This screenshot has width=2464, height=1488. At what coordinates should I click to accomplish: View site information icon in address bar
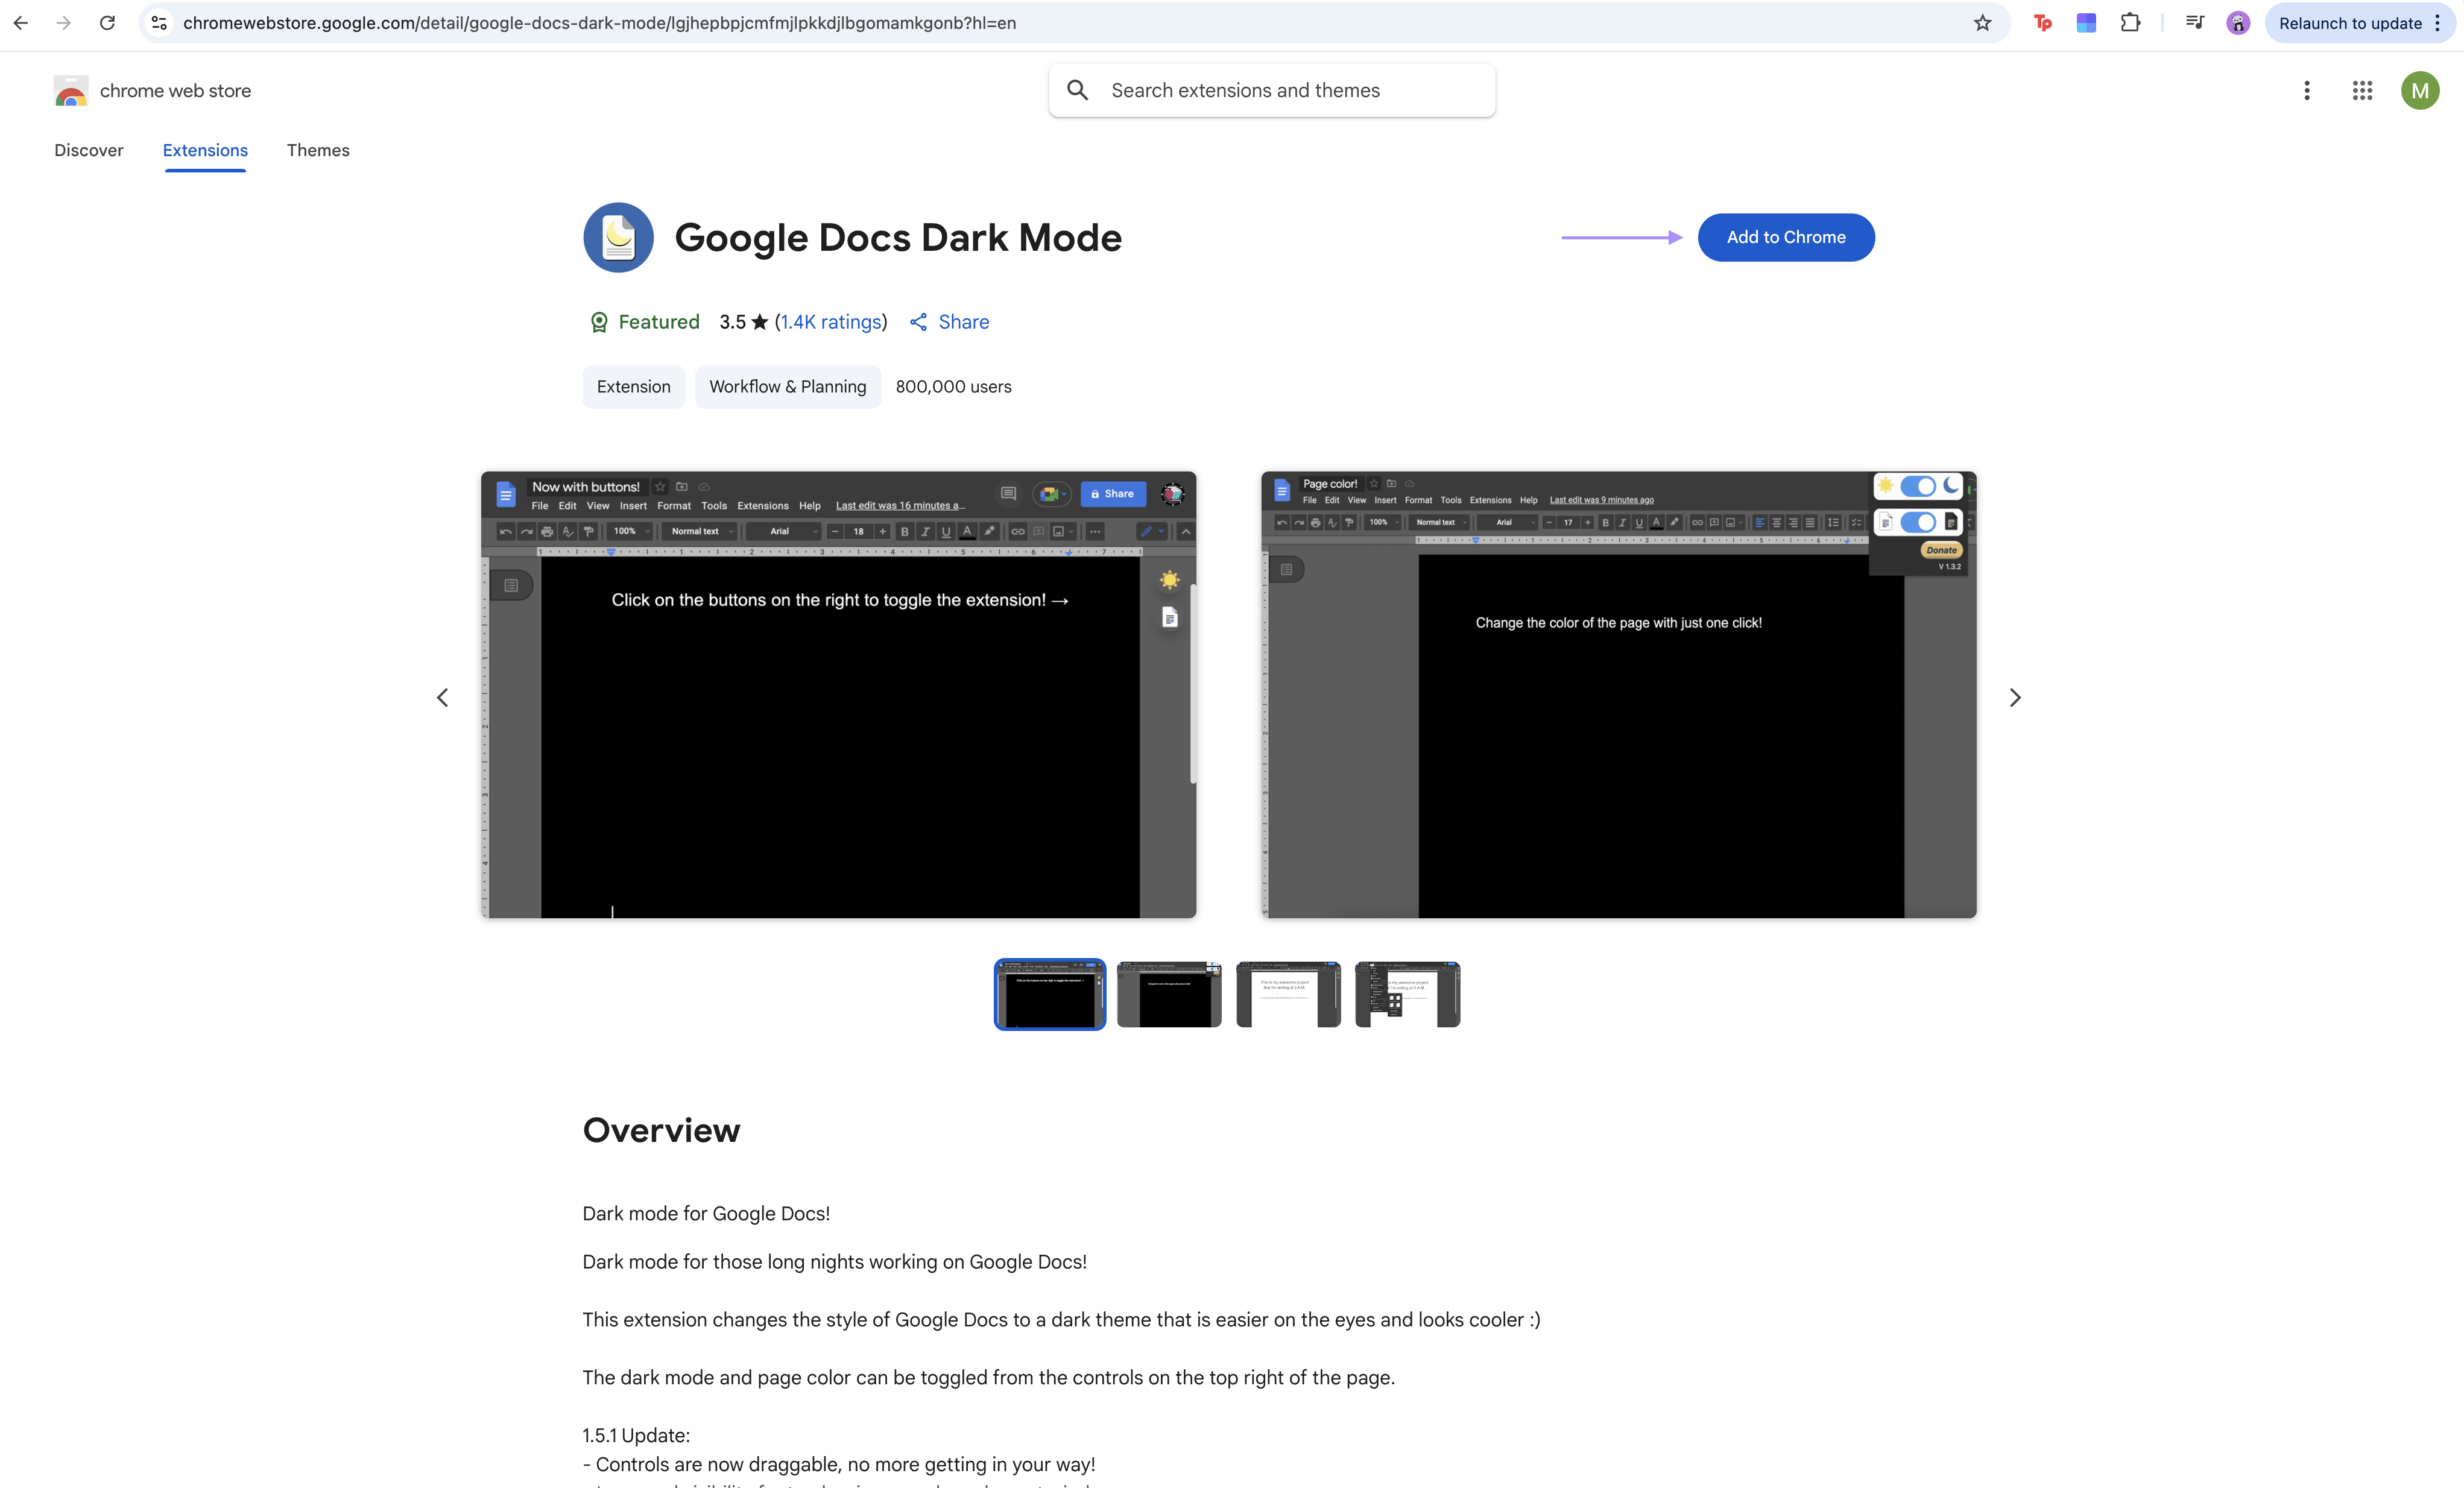click(x=158, y=22)
